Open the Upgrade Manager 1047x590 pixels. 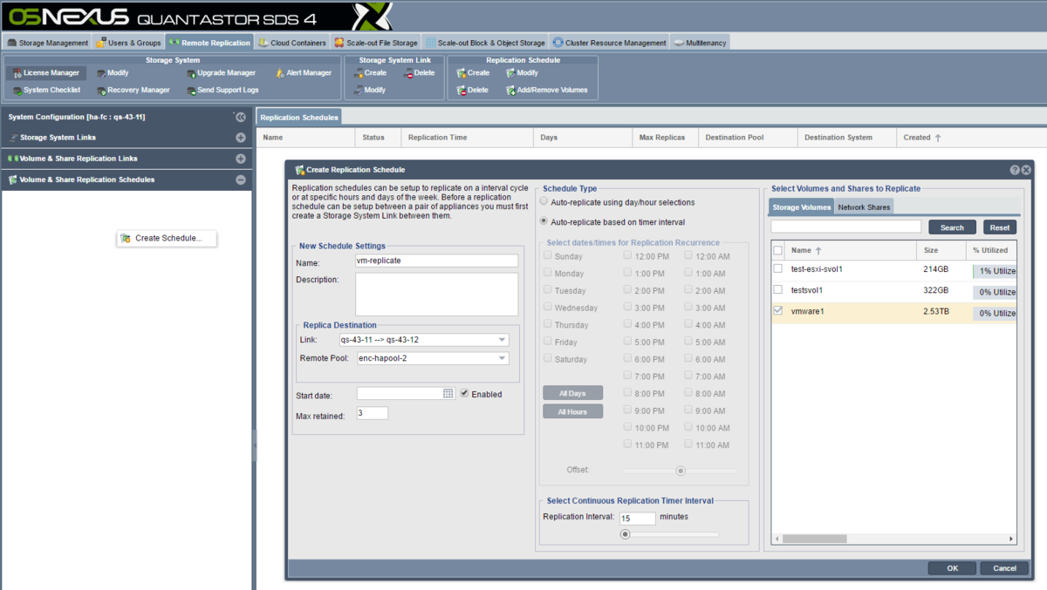tap(221, 73)
